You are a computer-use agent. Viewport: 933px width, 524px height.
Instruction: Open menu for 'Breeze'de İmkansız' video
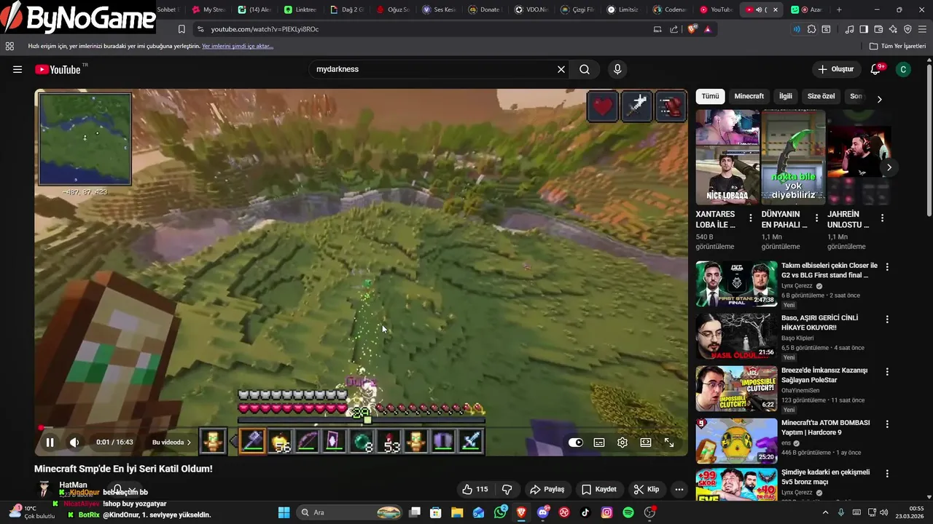pyautogui.click(x=887, y=372)
